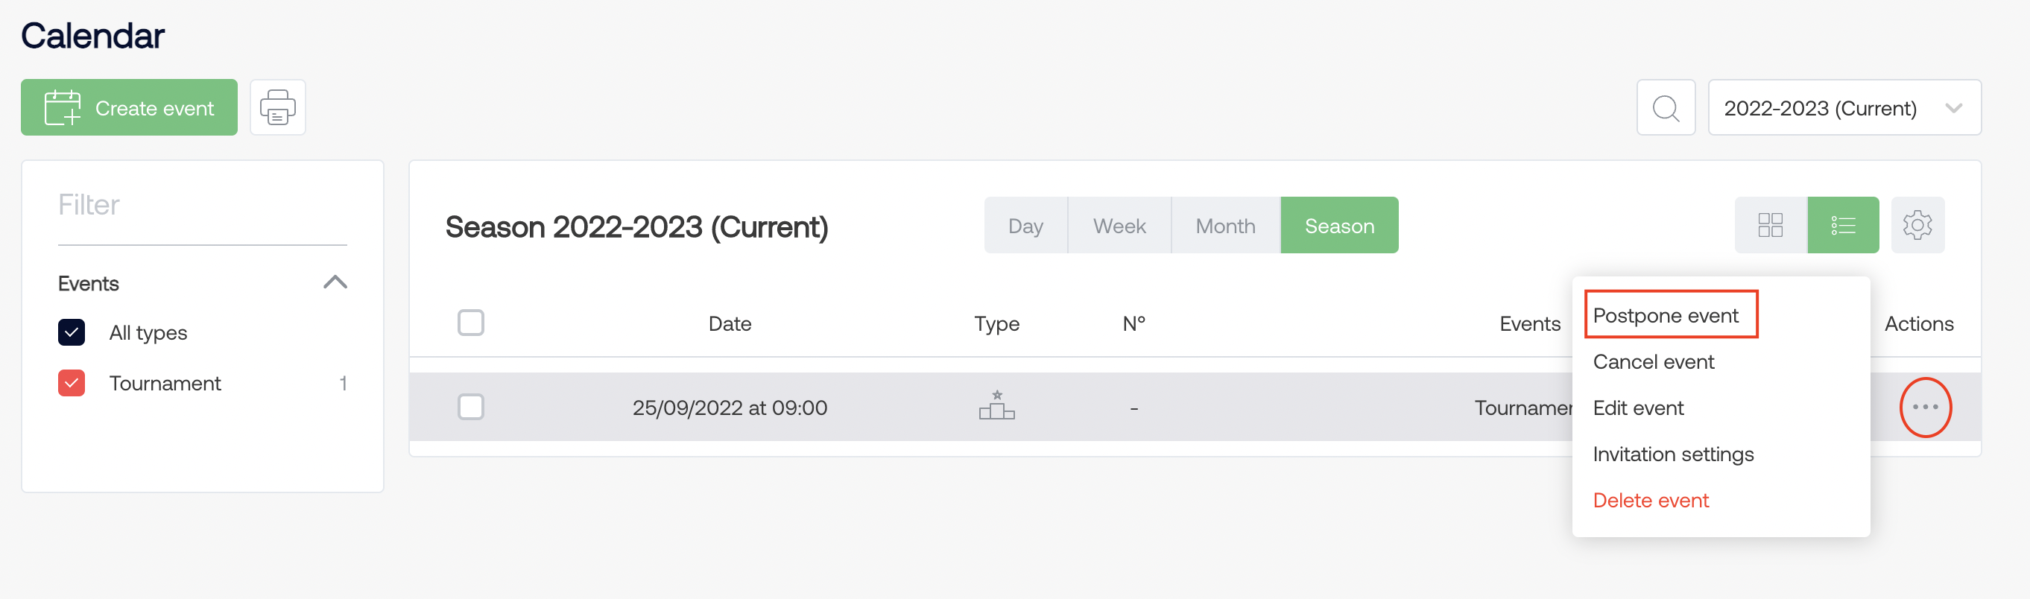2030x599 pixels.
Task: Open the 2022-2023 (Current) season dropdown
Action: tap(1844, 107)
